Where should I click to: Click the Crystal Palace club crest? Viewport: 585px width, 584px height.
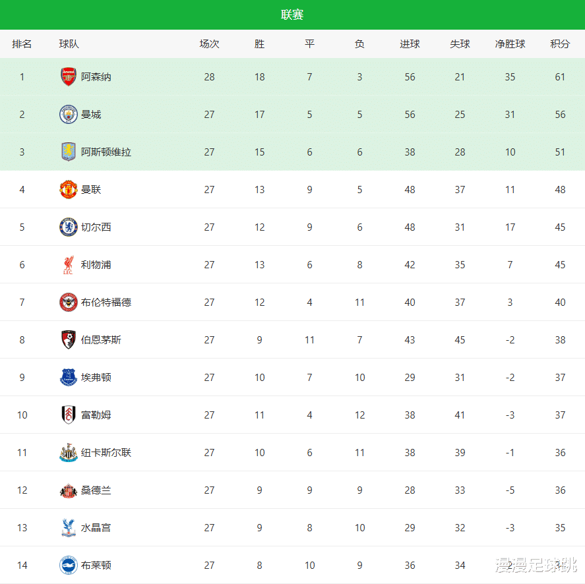[x=69, y=528]
